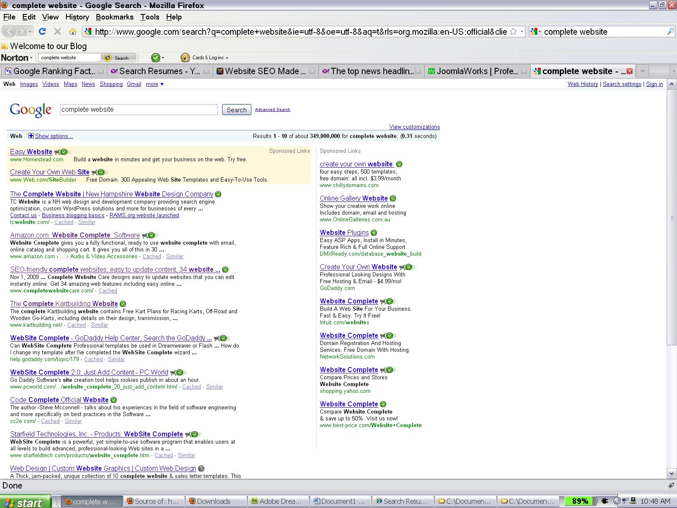Image resolution: width=677 pixels, height=508 pixels.
Task: Click the Norton search text field
Action: click(x=69, y=58)
